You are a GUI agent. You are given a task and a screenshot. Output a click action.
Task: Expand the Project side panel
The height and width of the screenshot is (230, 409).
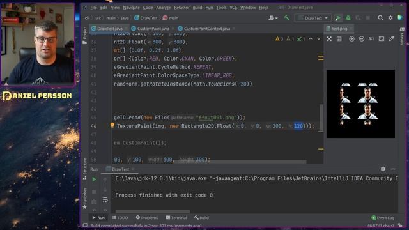(85, 35)
